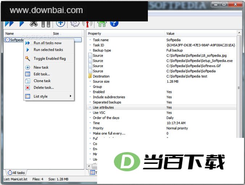Click the clock icon on All tasks tab
The width and height of the screenshot is (245, 185).
point(10,173)
